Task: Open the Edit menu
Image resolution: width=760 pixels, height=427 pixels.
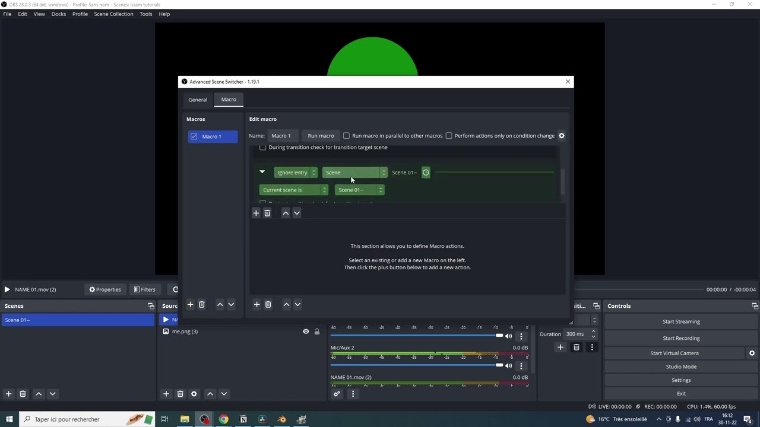Action: (22, 14)
